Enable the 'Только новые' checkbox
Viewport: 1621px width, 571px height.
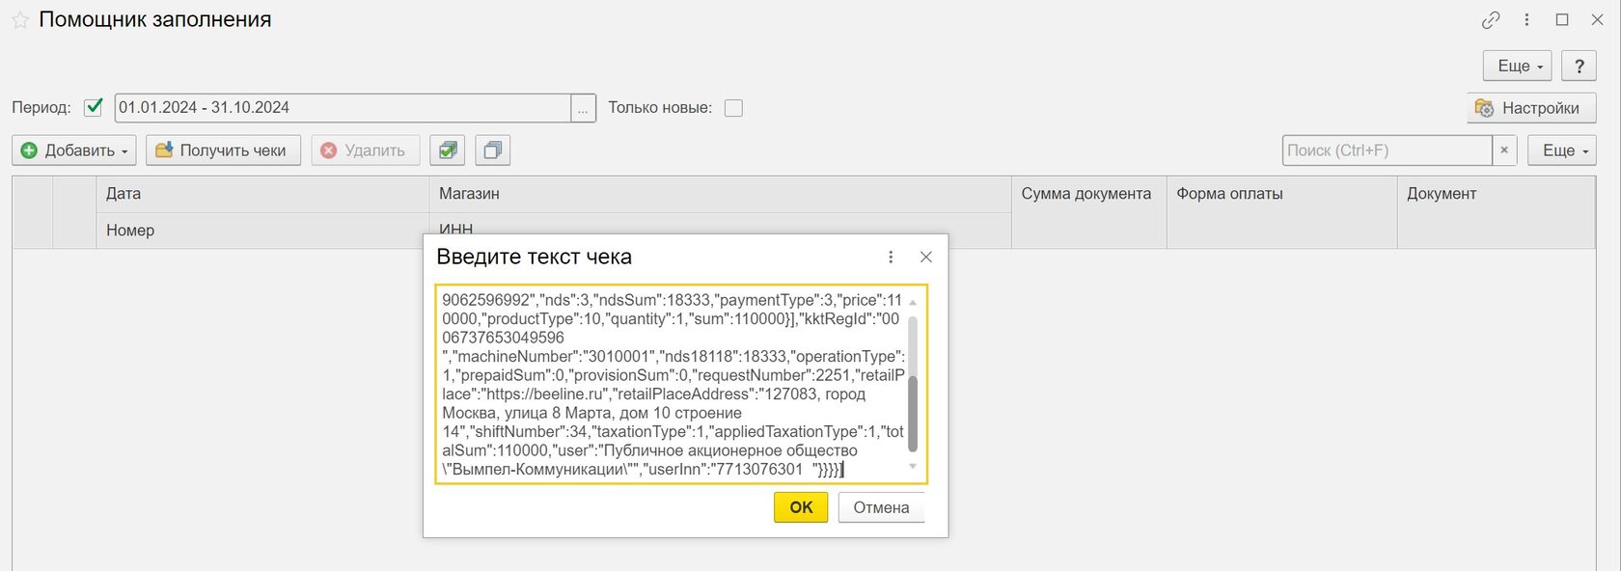click(x=733, y=108)
